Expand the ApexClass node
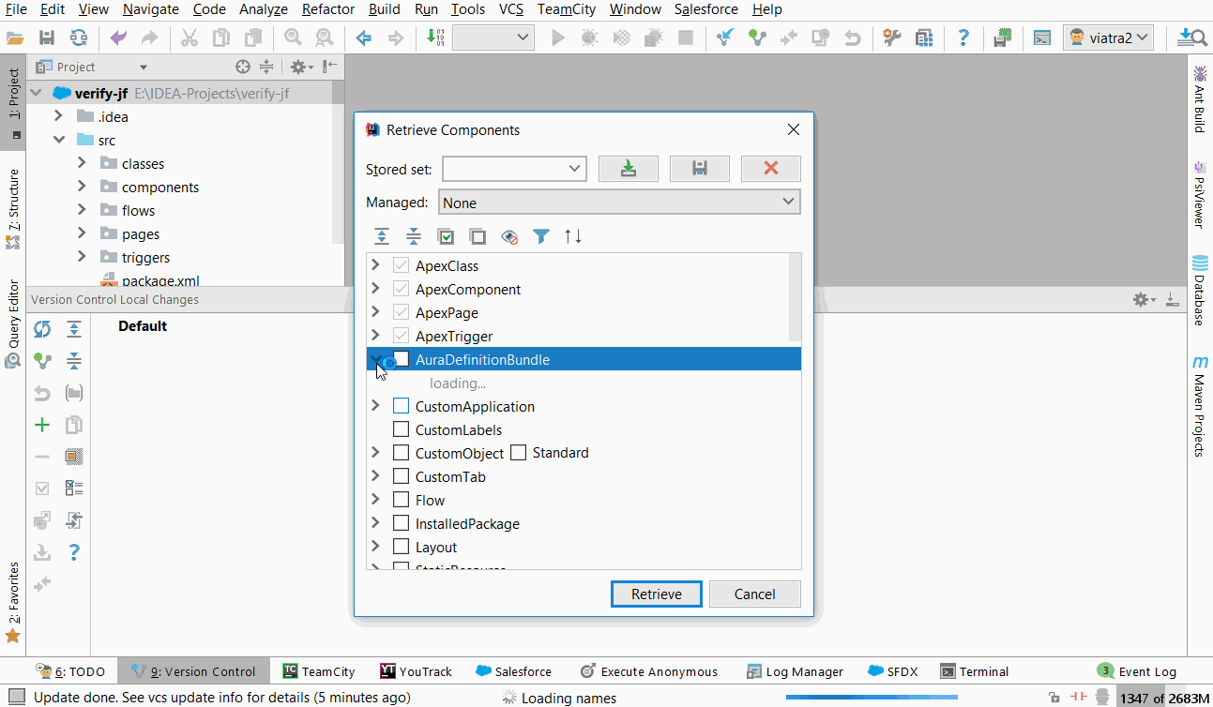 tap(376, 265)
